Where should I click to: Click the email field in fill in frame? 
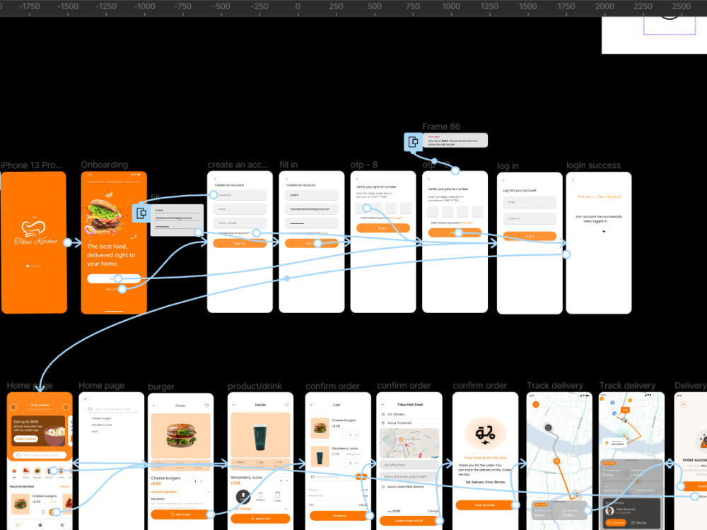pyautogui.click(x=312, y=209)
